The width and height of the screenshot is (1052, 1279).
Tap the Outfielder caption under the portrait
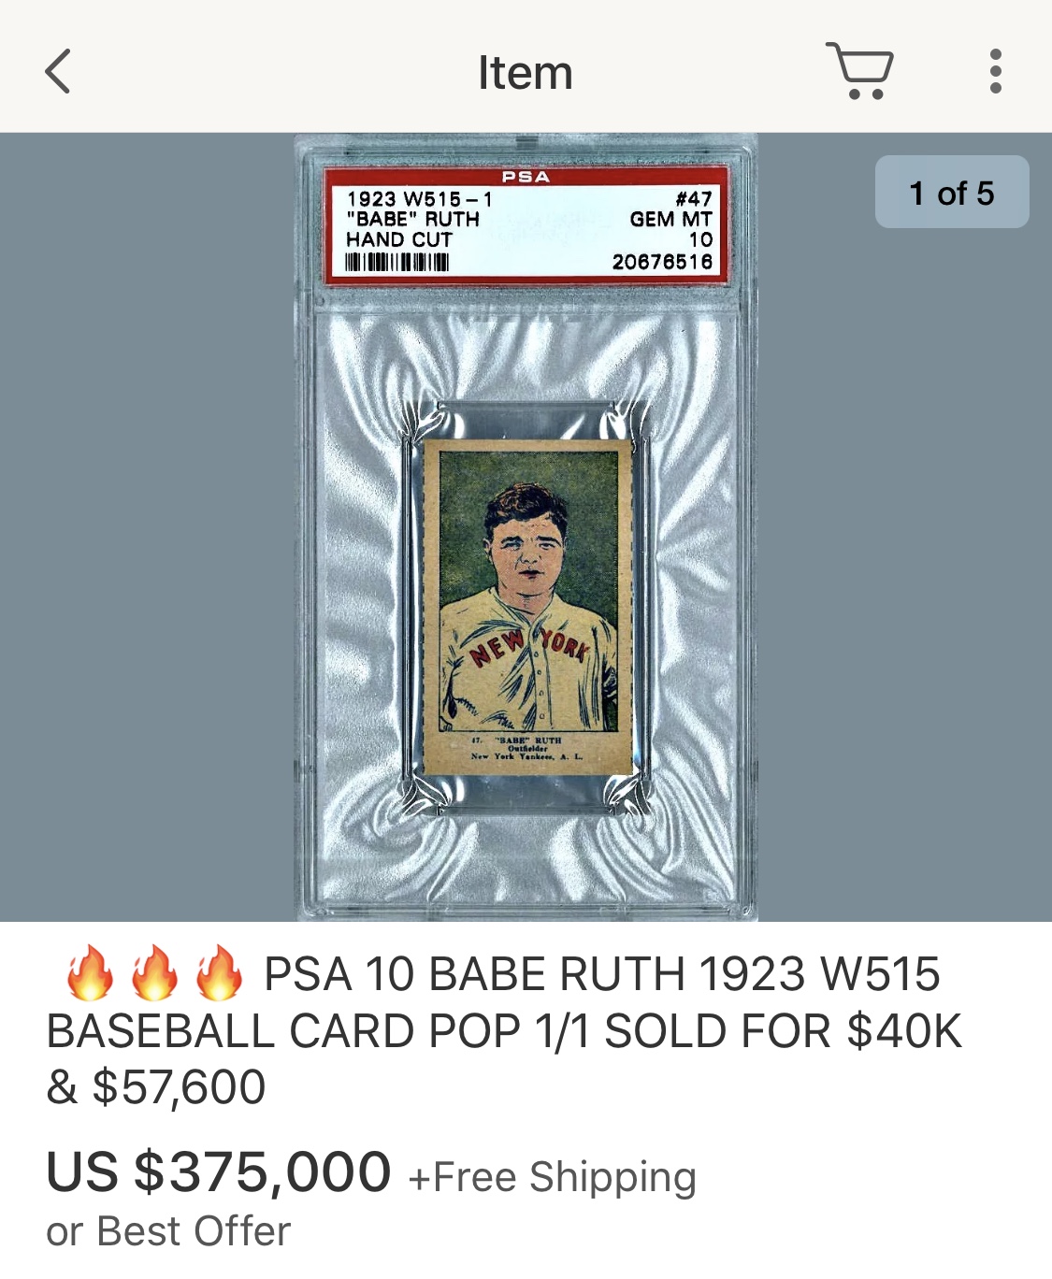coord(527,748)
